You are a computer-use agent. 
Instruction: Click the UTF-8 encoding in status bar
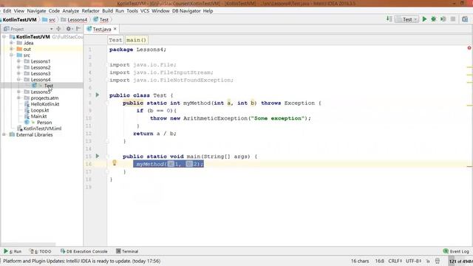tap(413, 261)
